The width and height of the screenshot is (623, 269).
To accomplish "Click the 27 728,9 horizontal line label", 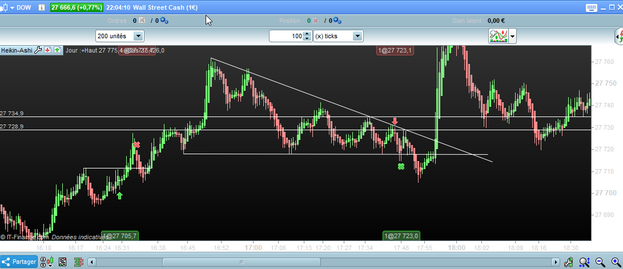I will [12, 126].
